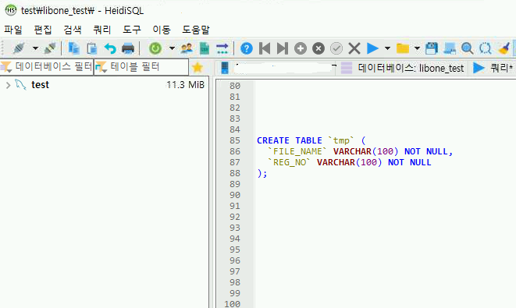Click the HeidiSQL title bar logo icon
This screenshot has width=516, height=308.
[x=11, y=10]
